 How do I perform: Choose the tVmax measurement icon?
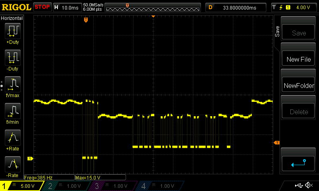click(13, 84)
